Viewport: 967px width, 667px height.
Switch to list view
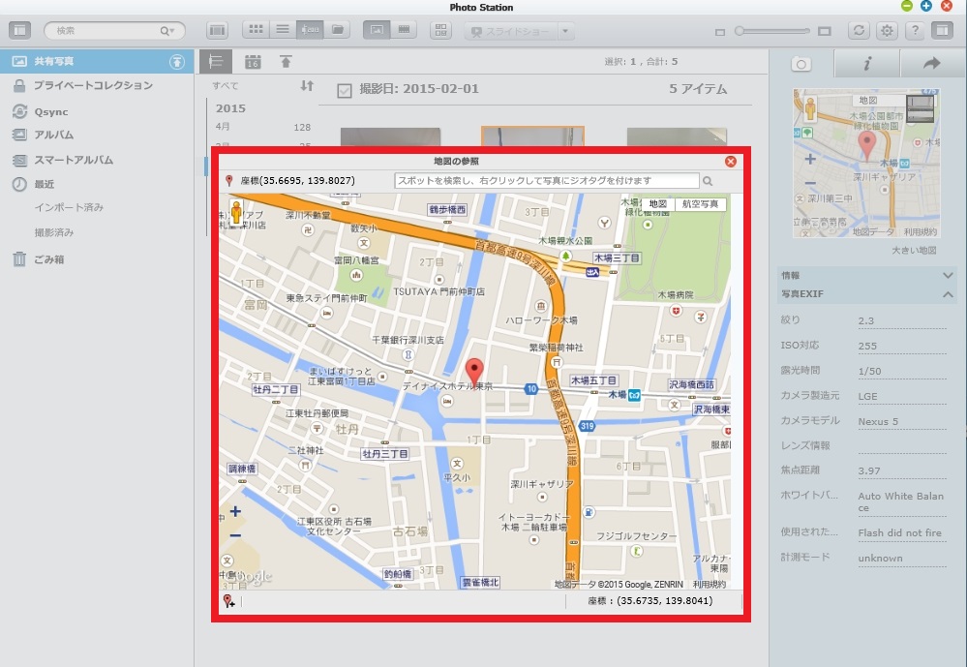[x=283, y=30]
